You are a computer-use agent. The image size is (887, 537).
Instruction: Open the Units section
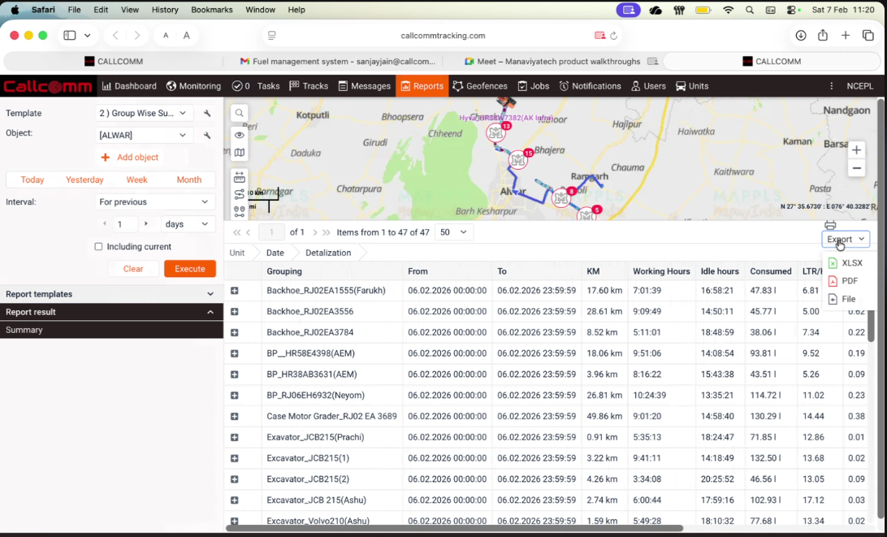[692, 85]
